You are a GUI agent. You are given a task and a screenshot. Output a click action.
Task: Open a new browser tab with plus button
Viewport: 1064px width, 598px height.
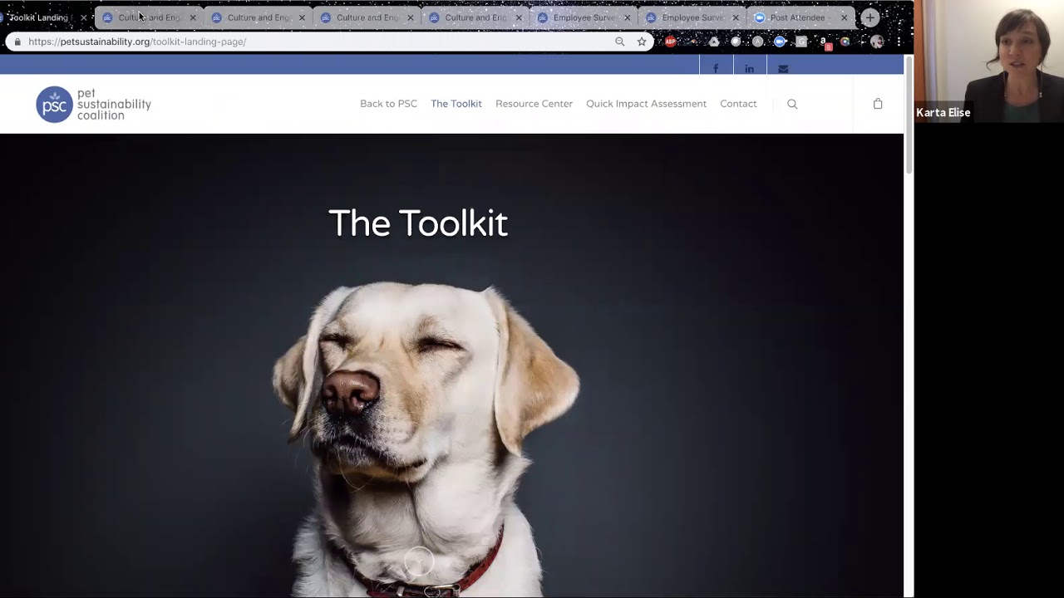coord(869,17)
